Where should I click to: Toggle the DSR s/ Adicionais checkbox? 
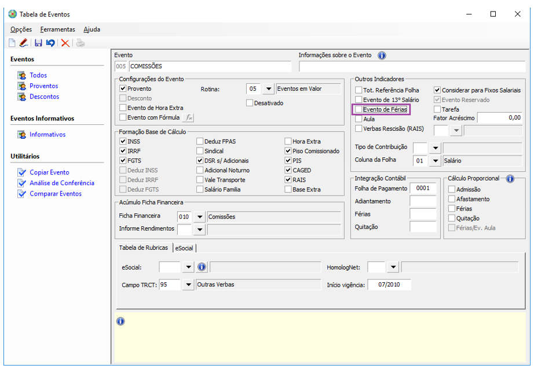coord(200,161)
